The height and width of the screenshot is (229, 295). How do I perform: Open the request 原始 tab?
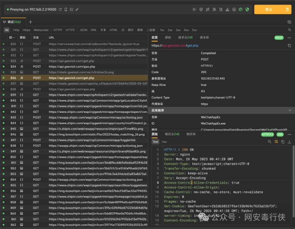click(168, 37)
